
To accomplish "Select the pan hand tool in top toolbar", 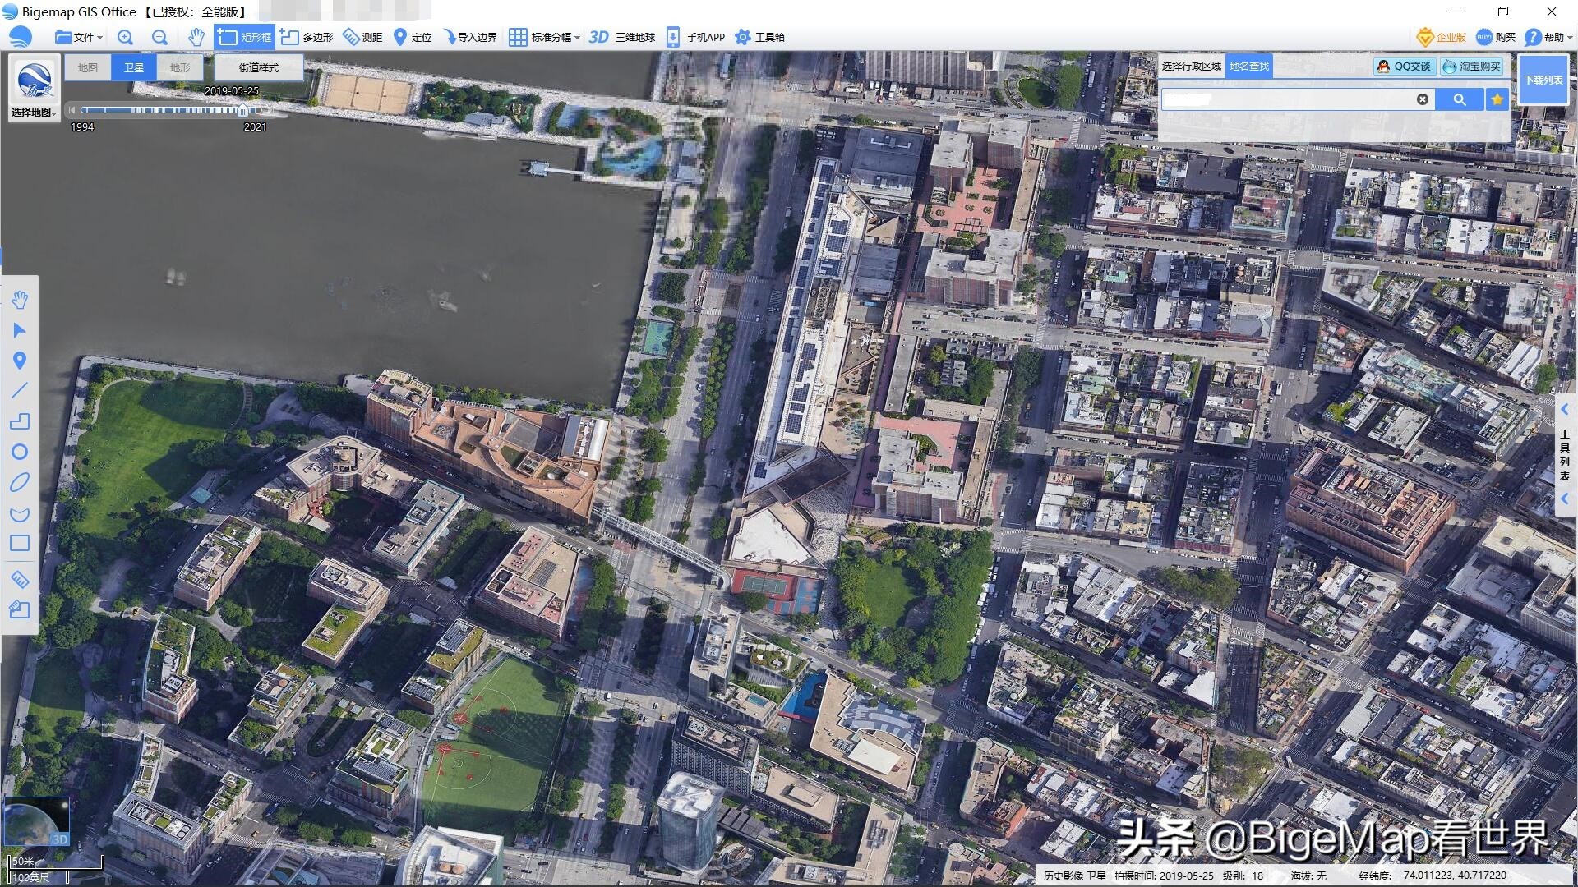I will (x=196, y=37).
